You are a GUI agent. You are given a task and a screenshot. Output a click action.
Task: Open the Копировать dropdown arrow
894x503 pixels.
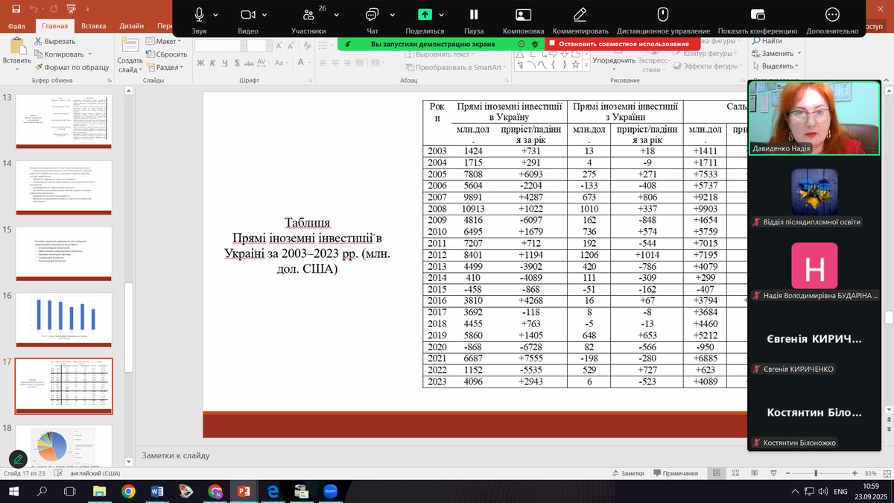pyautogui.click(x=89, y=54)
